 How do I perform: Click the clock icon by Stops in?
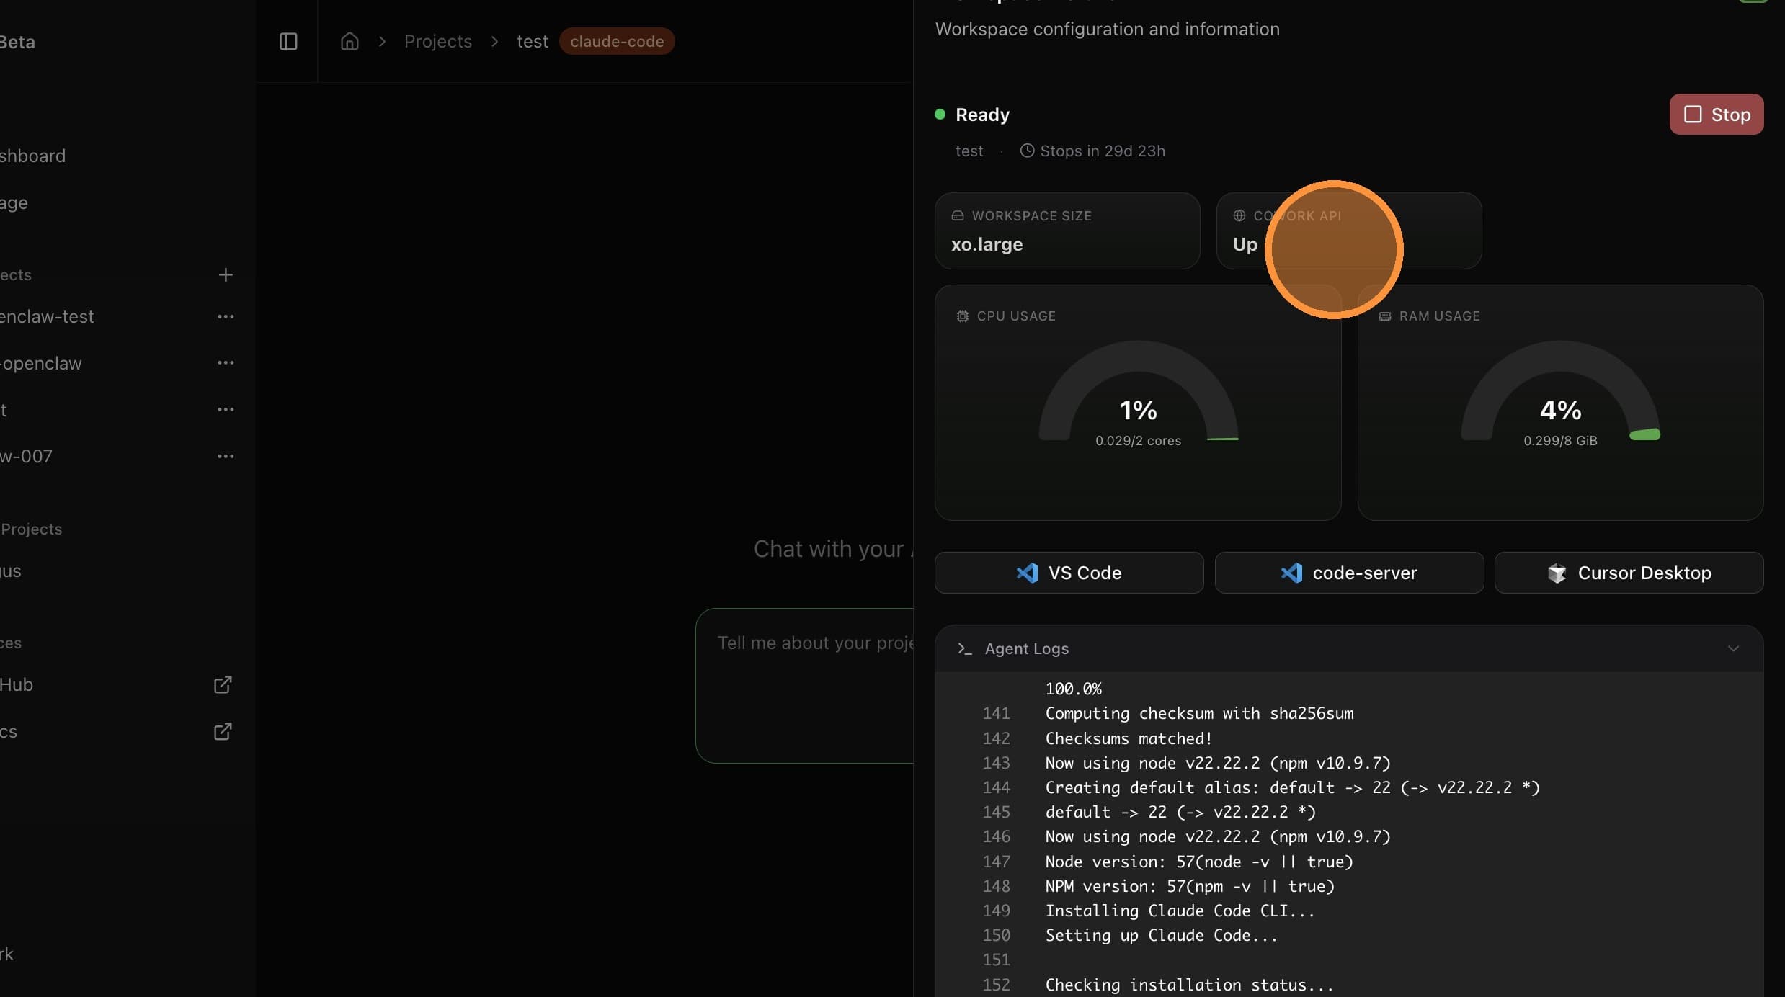click(1027, 151)
